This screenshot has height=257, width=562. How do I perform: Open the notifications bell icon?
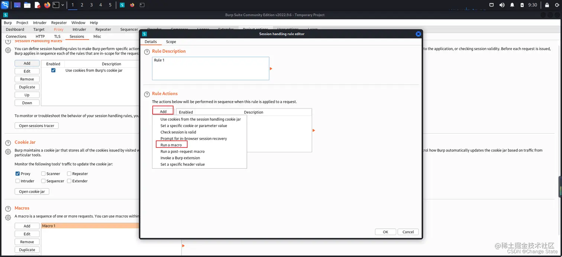[512, 5]
